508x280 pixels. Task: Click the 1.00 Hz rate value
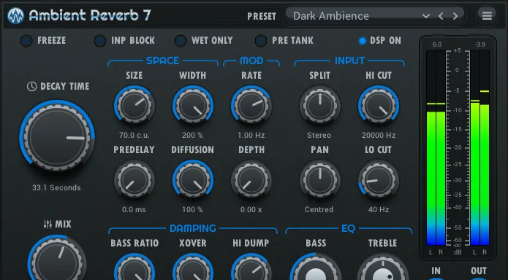click(x=251, y=135)
